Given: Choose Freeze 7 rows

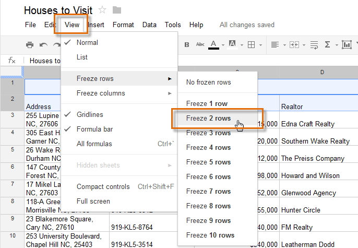Looking at the screenshot, I should (x=218, y=192).
